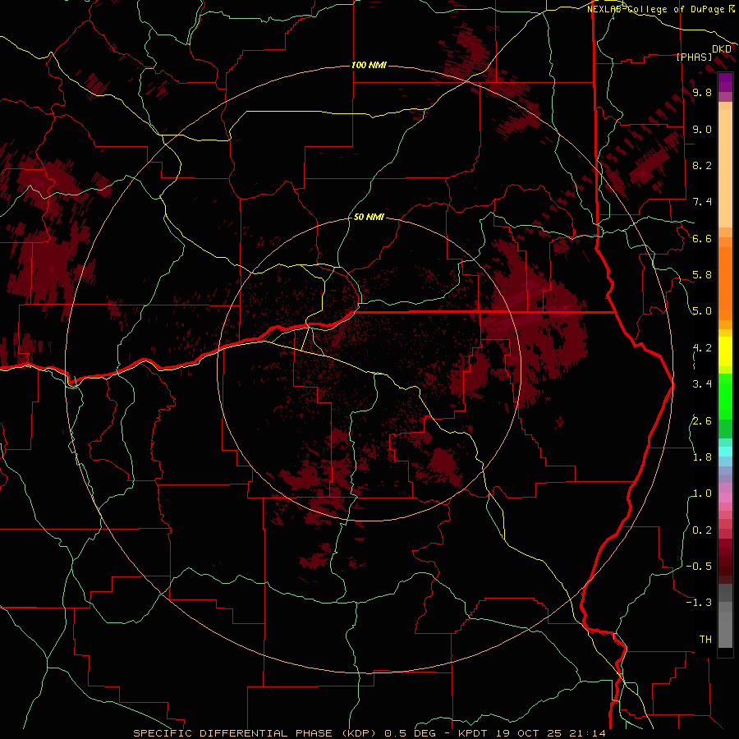Click the light peach band of the legend
This screenshot has width=739, height=739.
[x=725, y=168]
